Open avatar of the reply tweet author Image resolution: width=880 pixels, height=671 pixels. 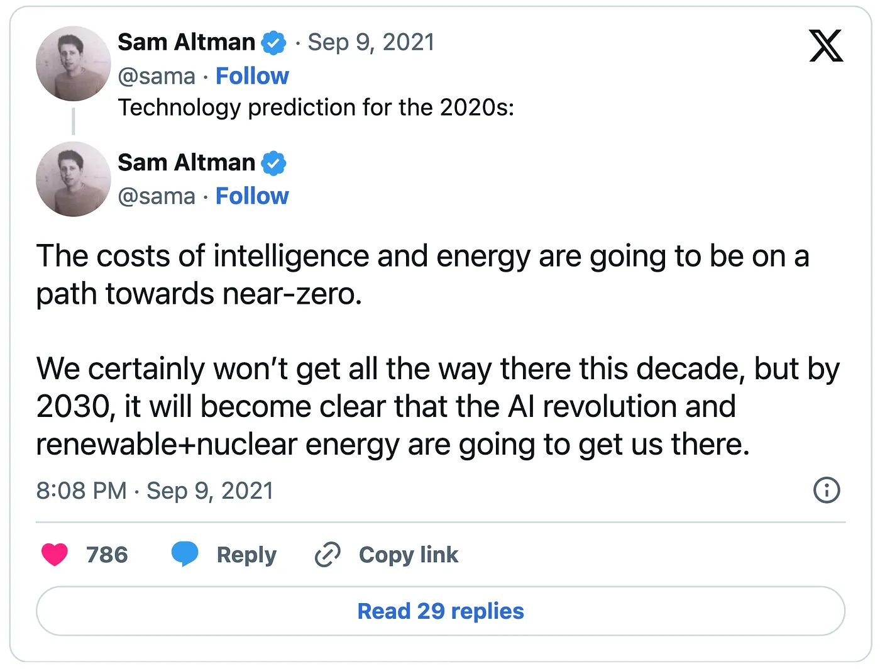click(74, 179)
